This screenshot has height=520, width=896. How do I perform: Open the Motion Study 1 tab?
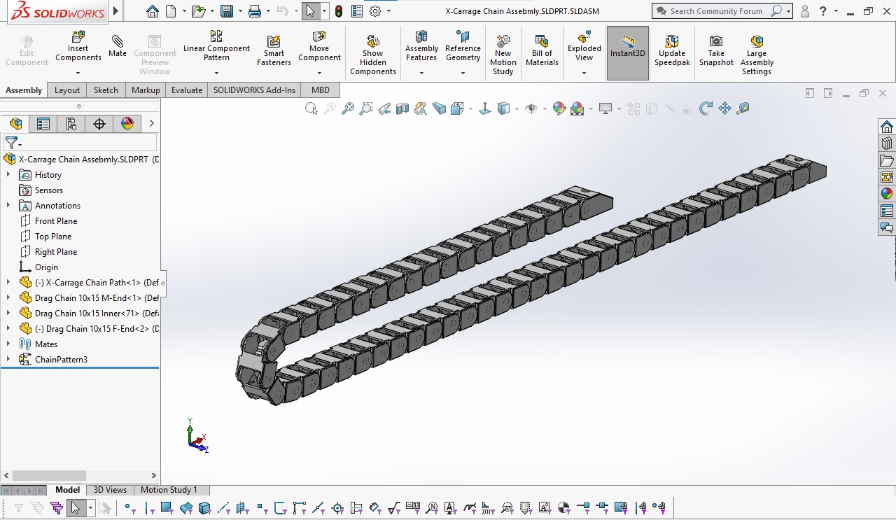[x=169, y=490]
